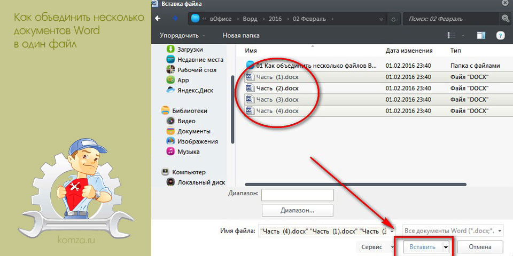Click the Отмена button
The height and width of the screenshot is (256, 513).
[480, 247]
